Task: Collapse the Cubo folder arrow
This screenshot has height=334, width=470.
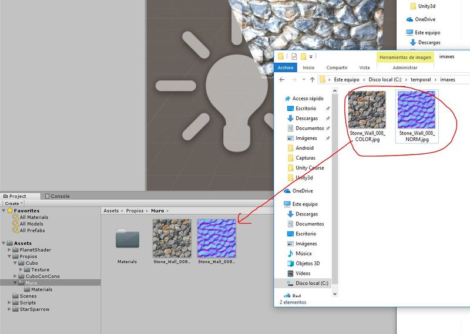Action: pyautogui.click(x=15, y=263)
